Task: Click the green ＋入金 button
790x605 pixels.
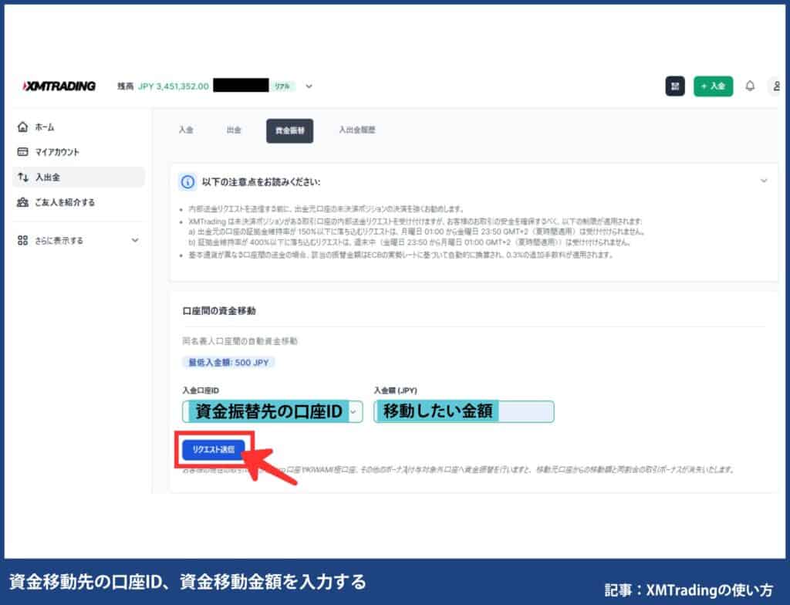Action: (713, 86)
